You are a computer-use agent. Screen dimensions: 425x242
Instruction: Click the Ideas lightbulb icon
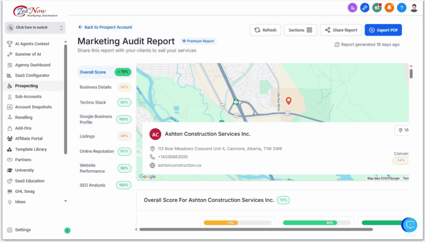click(10, 202)
